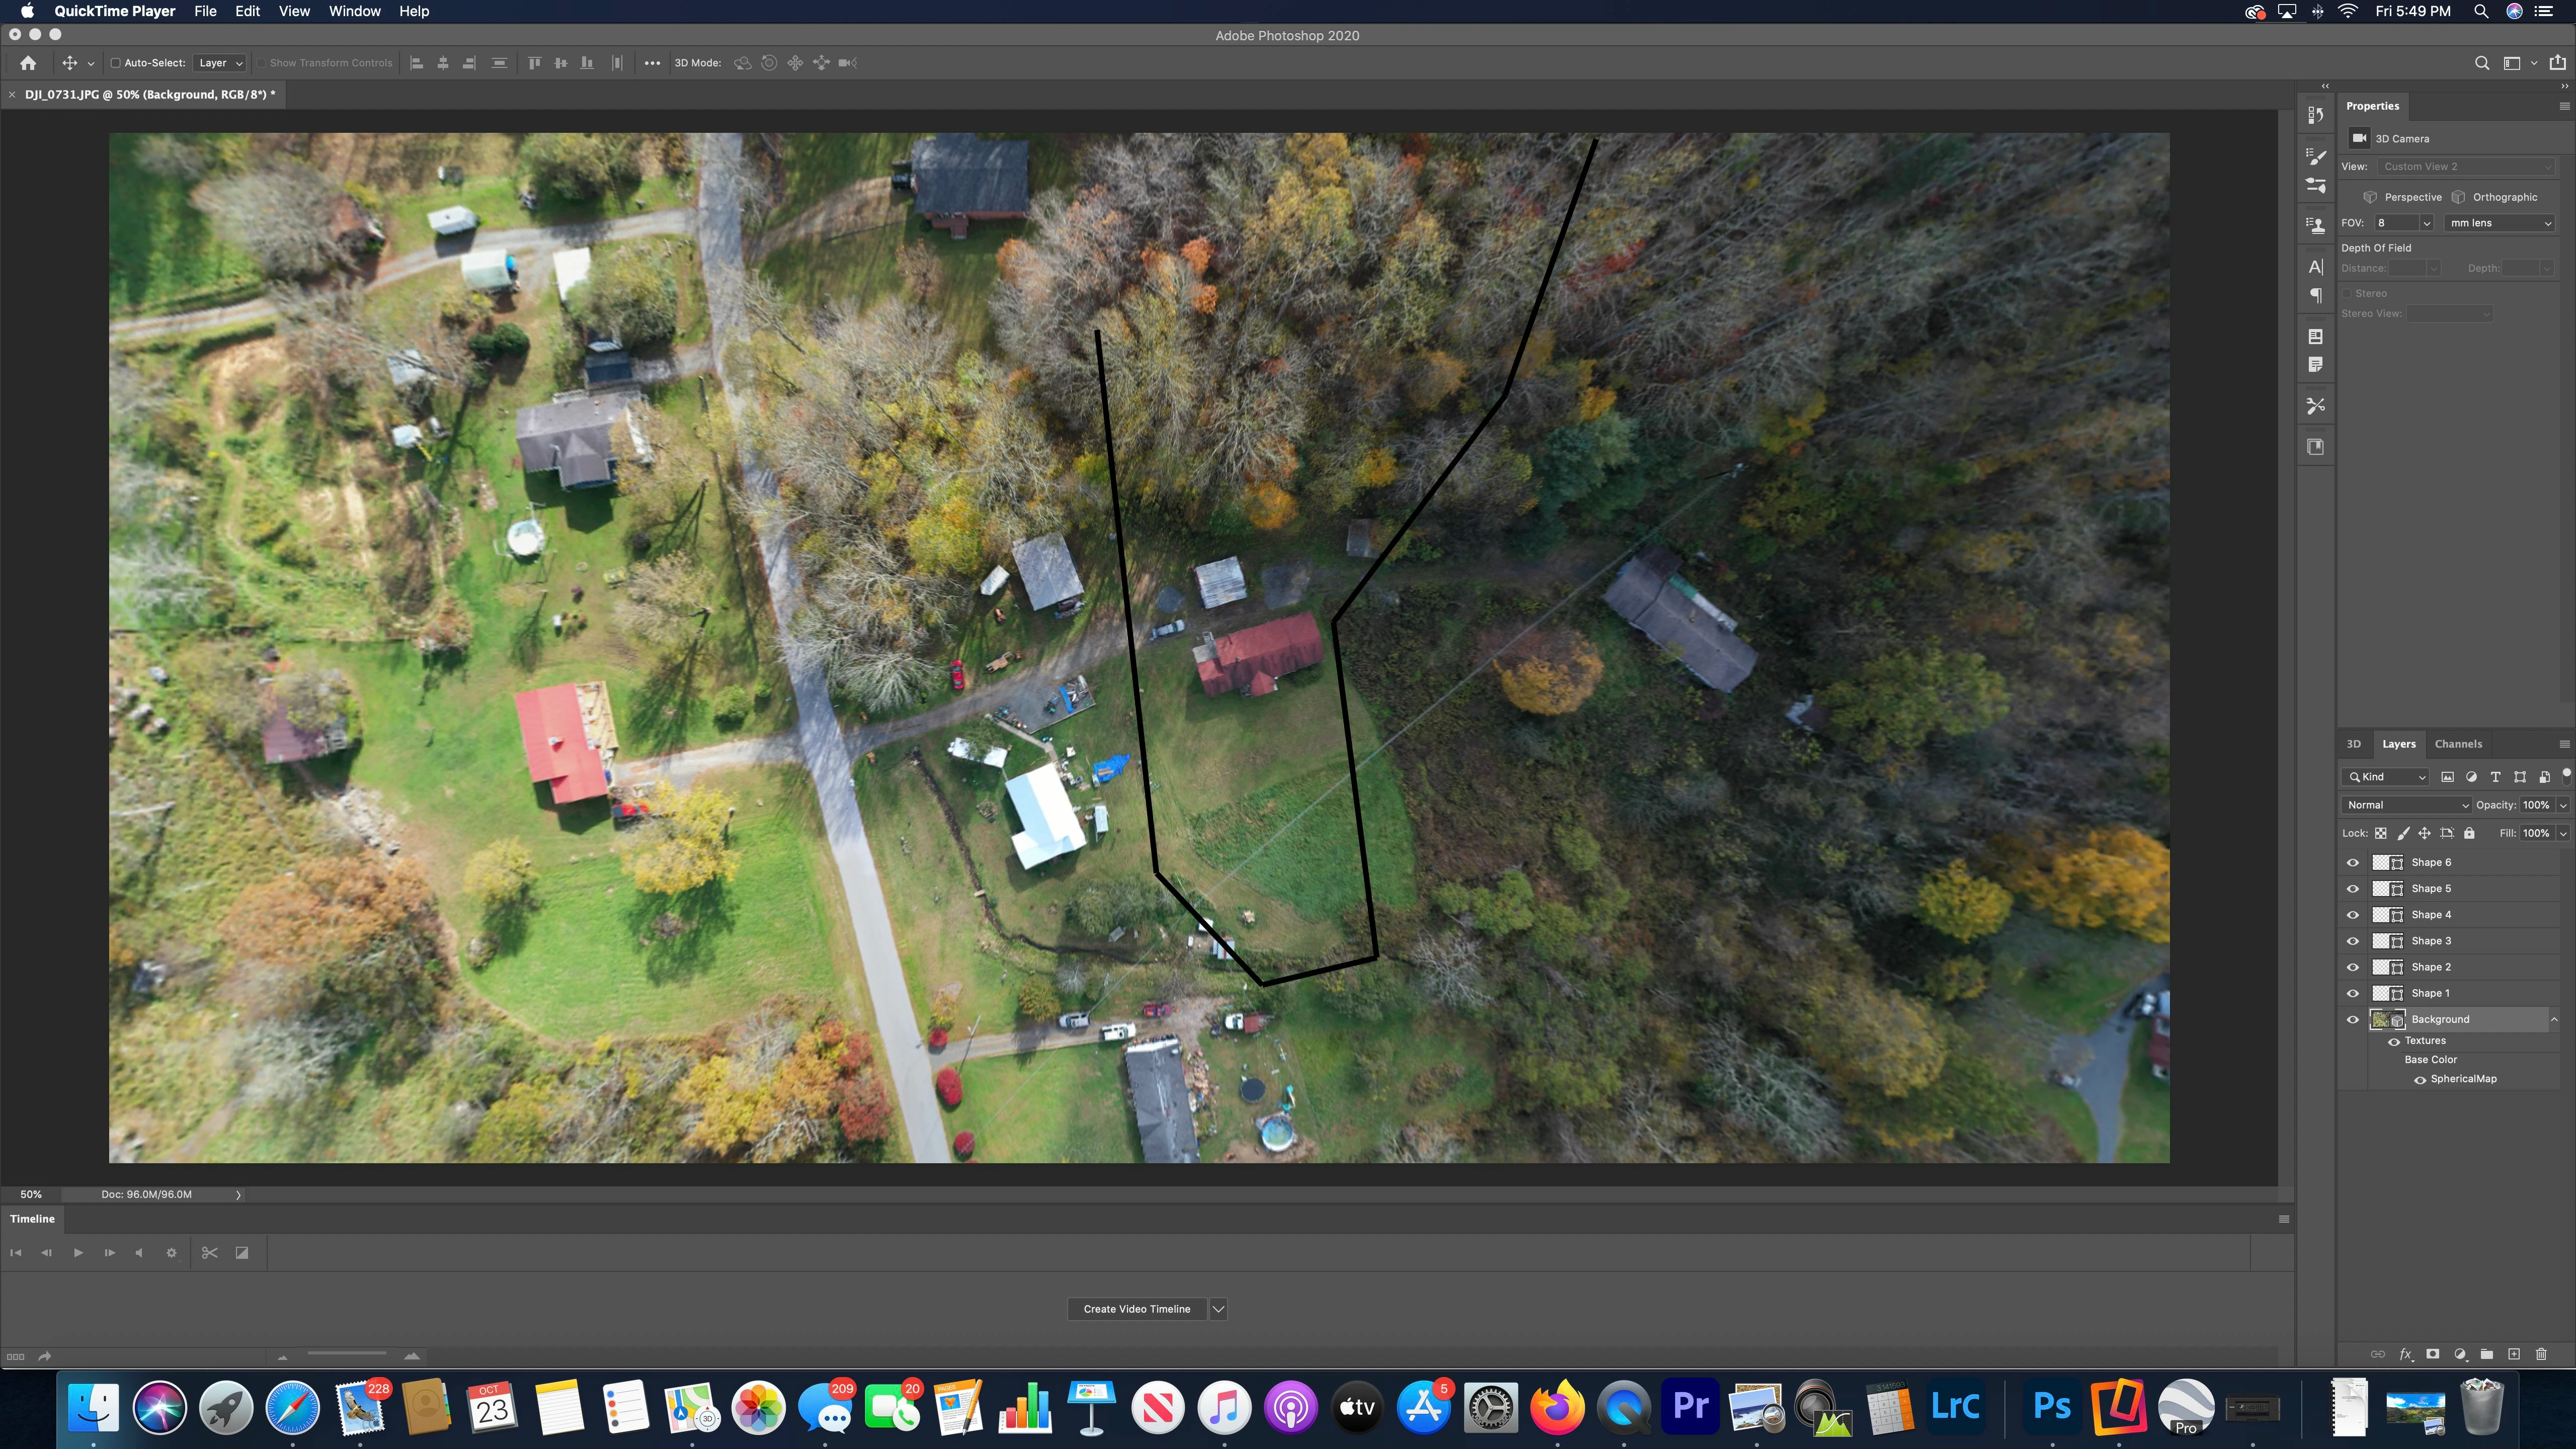
Task: Open the mm lens dropdown
Action: [x=2499, y=223]
